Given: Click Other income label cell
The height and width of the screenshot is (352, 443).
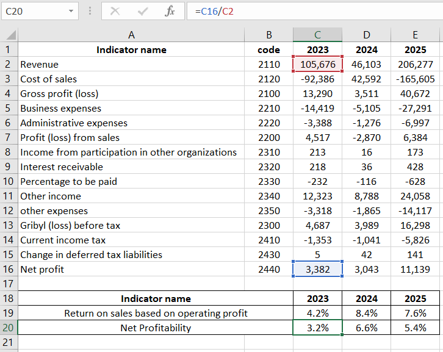Looking at the screenshot, I should click(x=131, y=196).
